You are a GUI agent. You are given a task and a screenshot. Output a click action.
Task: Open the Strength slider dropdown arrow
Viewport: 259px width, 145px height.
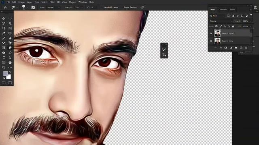[82, 7]
